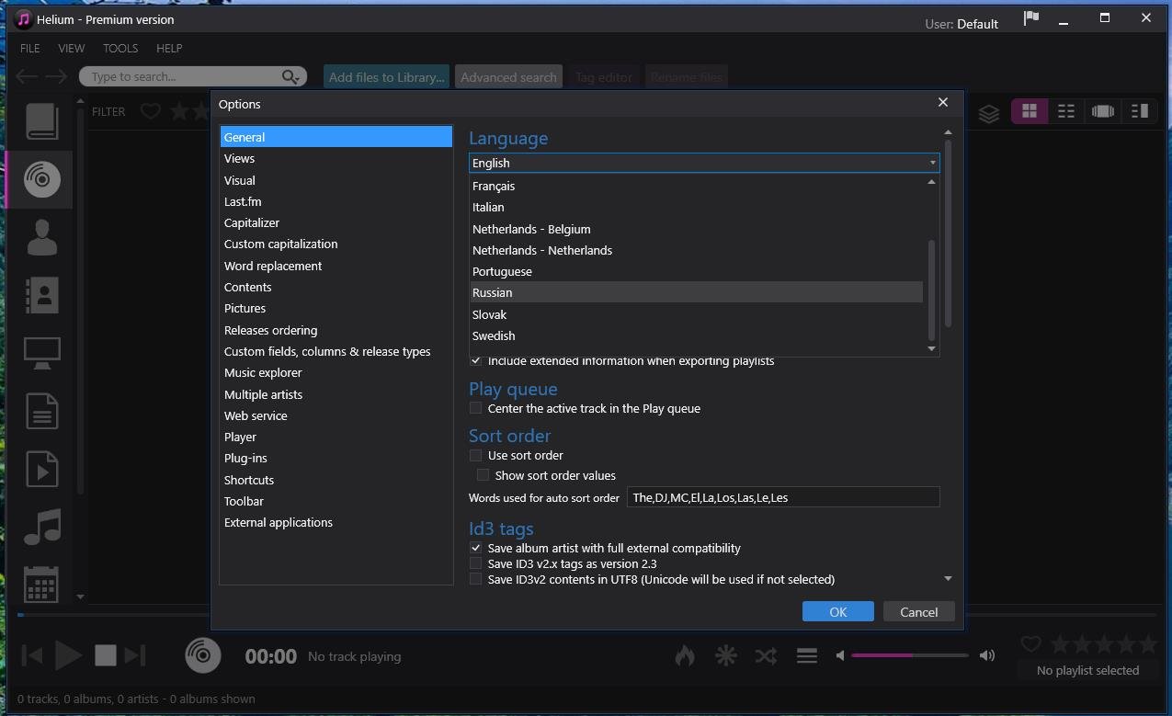This screenshot has width=1172, height=716.
Task: Skip to previous track
Action: (31, 655)
